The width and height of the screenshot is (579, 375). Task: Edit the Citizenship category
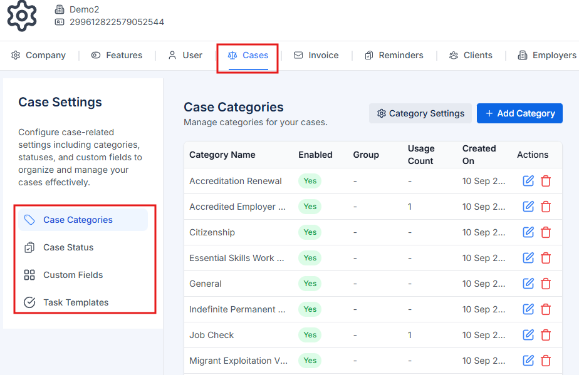pos(528,232)
